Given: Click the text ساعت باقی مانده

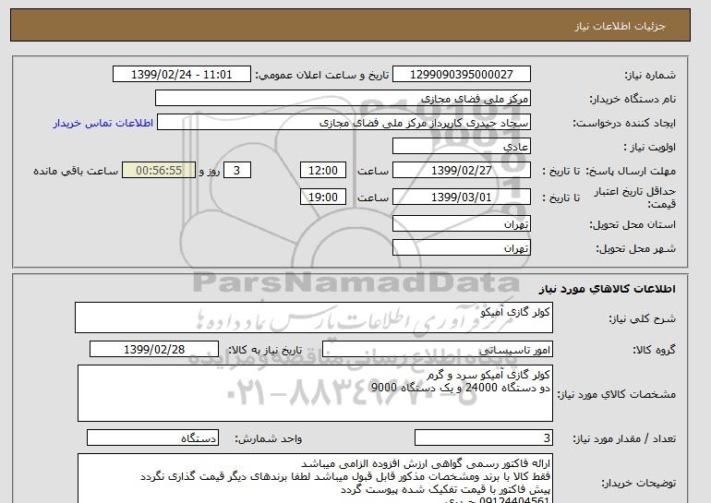Looking at the screenshot, I should (76, 171).
